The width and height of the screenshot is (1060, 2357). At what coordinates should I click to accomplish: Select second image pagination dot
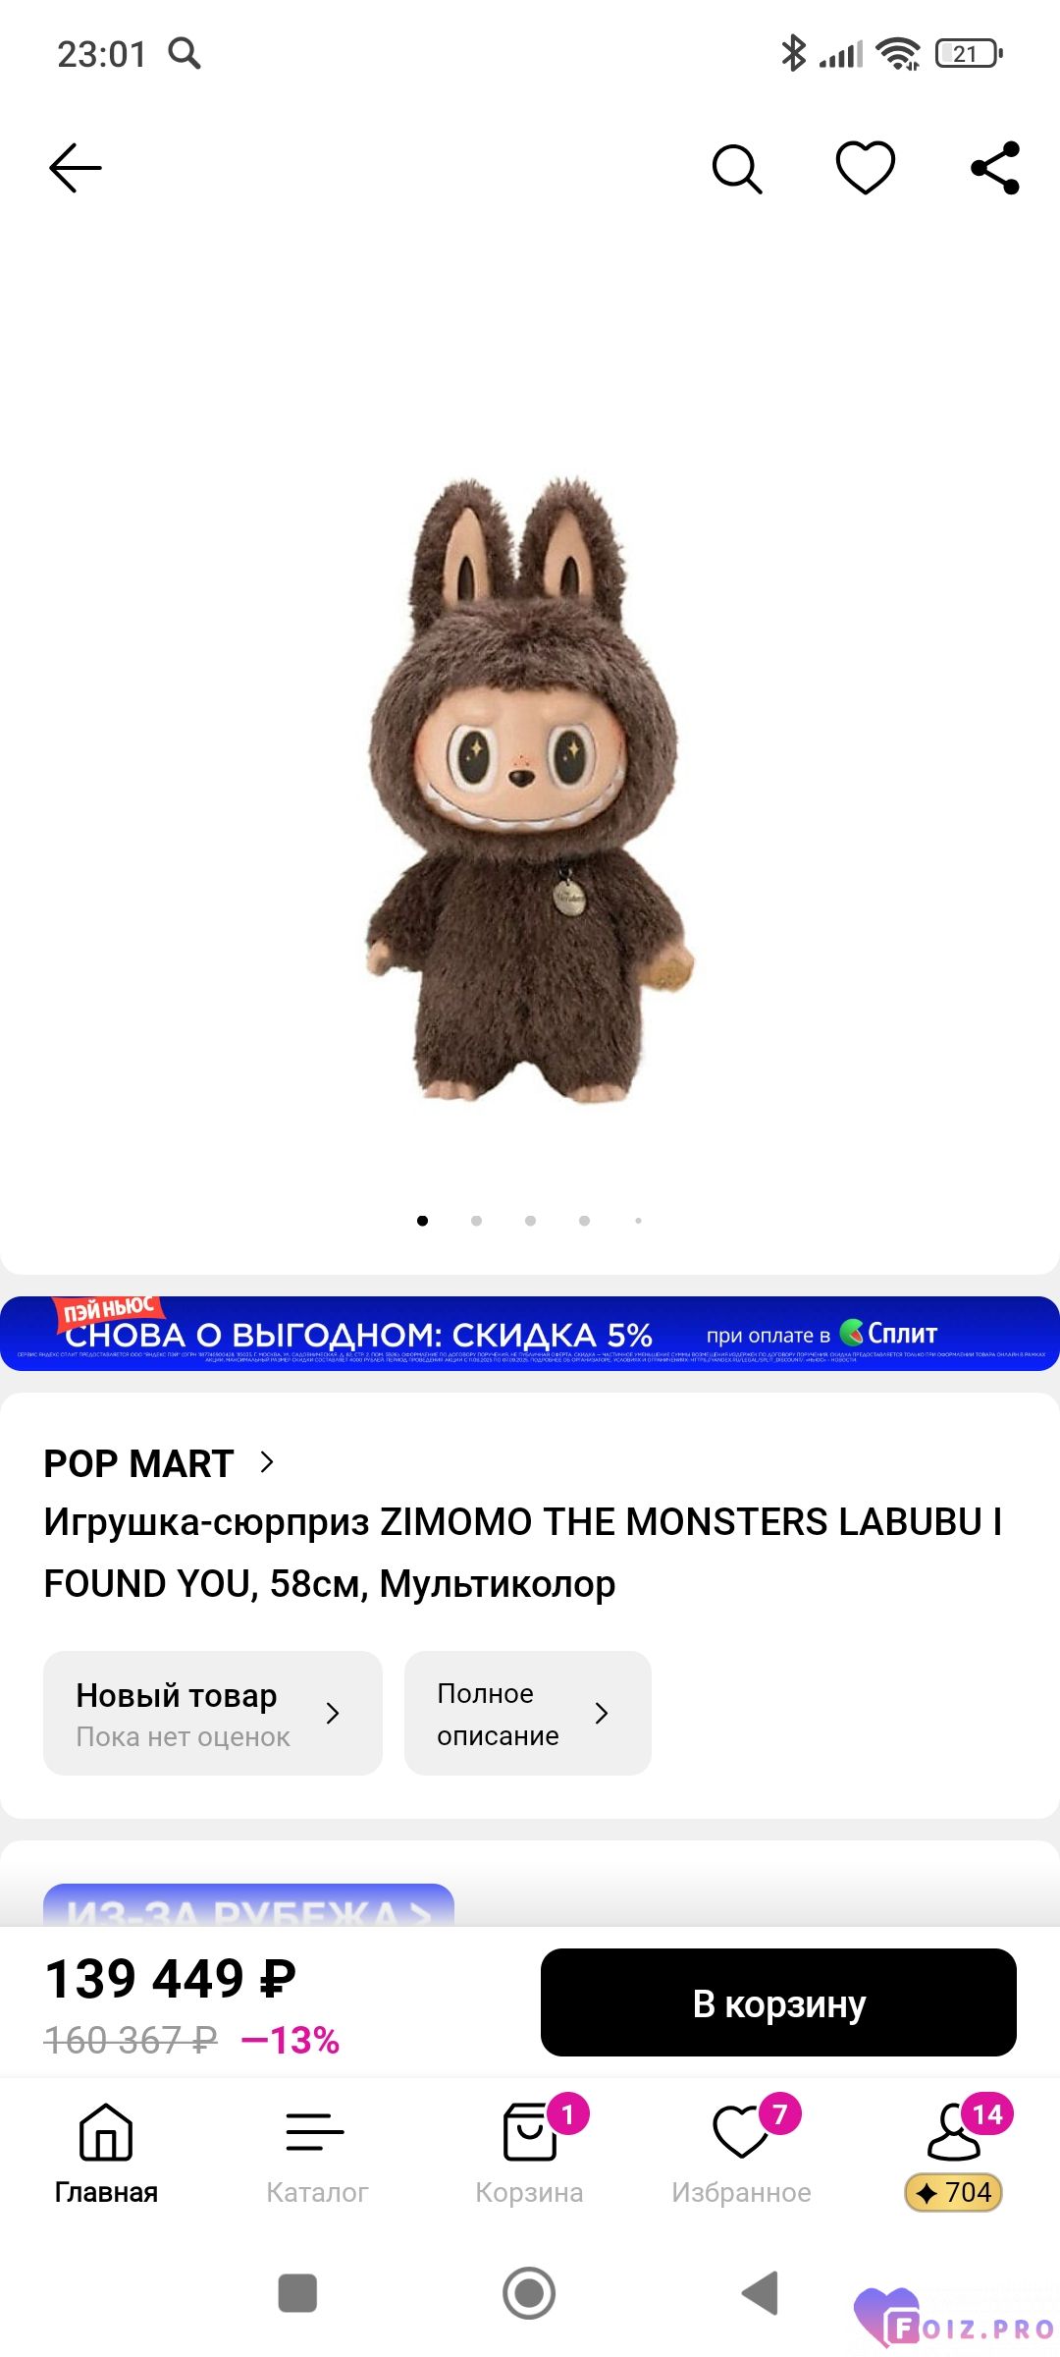click(476, 1221)
